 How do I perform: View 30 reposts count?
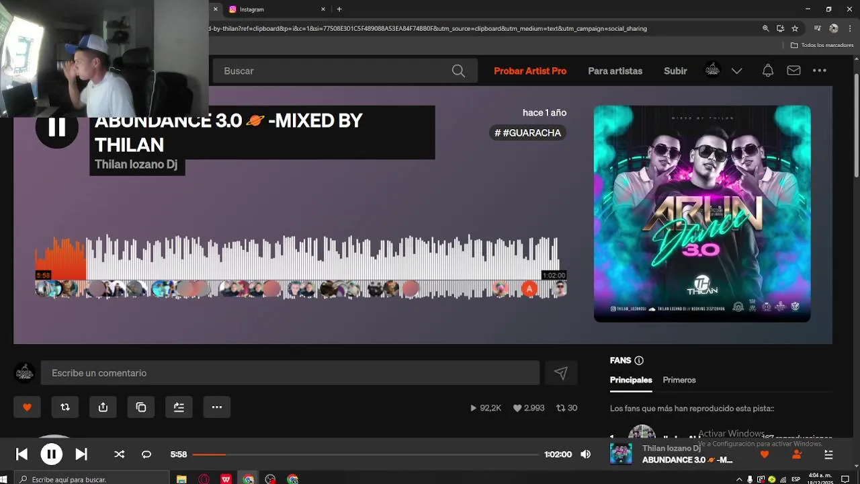[566, 408]
